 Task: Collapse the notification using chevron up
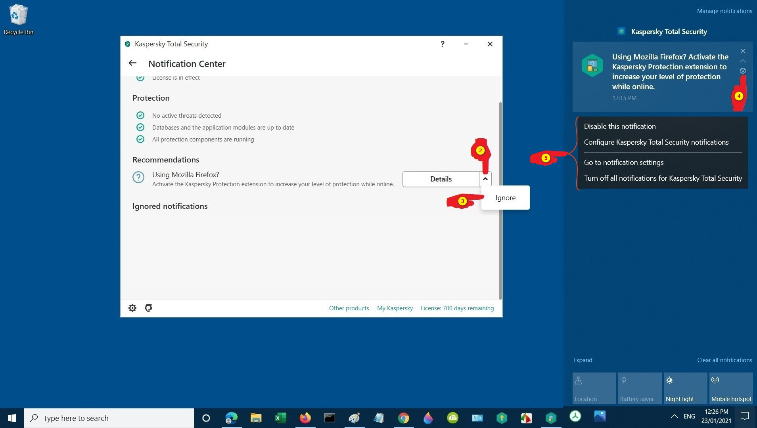pos(743,61)
